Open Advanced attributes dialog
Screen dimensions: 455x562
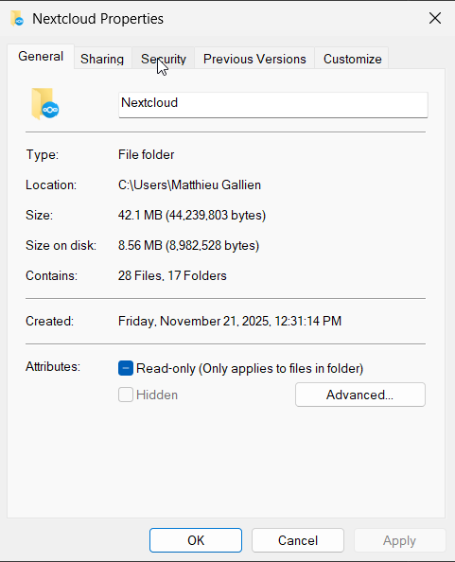click(x=360, y=395)
